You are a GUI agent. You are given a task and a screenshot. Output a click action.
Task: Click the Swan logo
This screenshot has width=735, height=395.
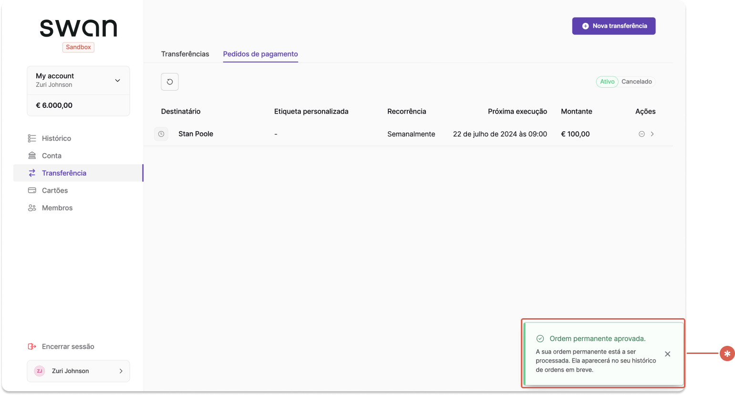tap(78, 28)
